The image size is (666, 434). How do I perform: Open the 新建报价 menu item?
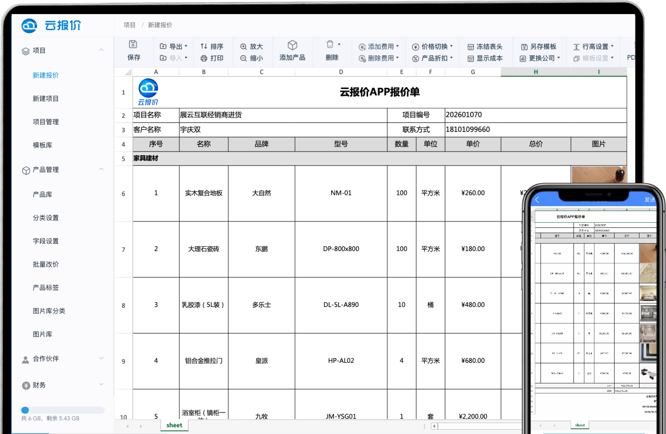[x=46, y=75]
